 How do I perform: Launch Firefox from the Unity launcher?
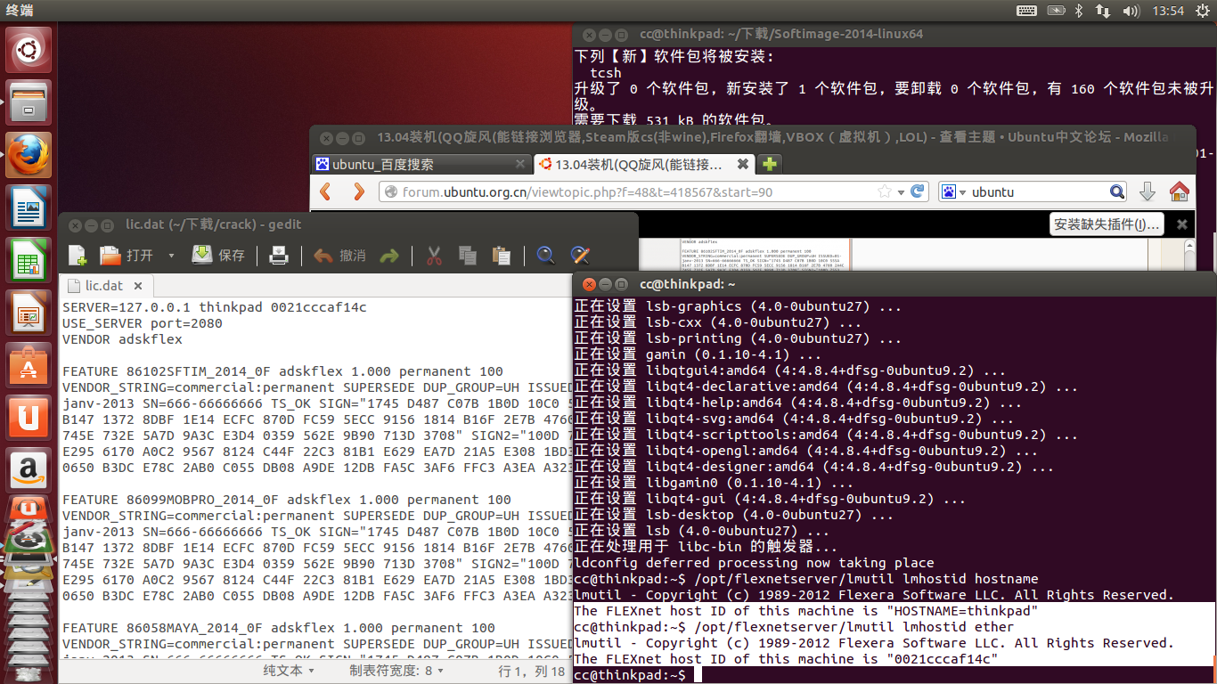[x=29, y=155]
